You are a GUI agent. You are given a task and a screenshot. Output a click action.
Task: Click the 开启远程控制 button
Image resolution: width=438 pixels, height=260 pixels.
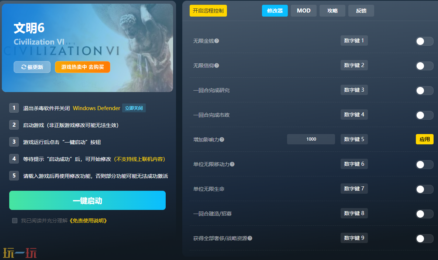(208, 11)
